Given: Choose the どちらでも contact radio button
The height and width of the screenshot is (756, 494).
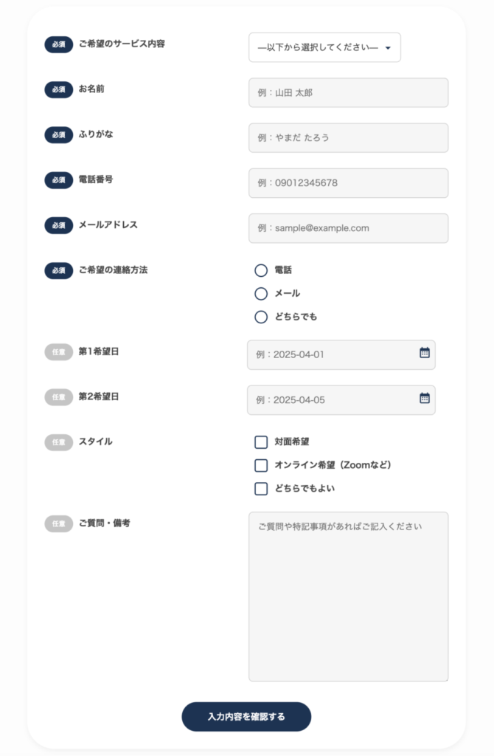Looking at the screenshot, I should pos(261,317).
